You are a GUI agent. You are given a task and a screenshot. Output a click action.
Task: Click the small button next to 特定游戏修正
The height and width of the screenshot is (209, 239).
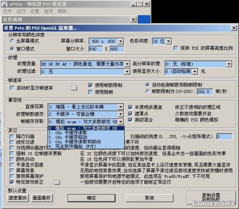click(57, 182)
